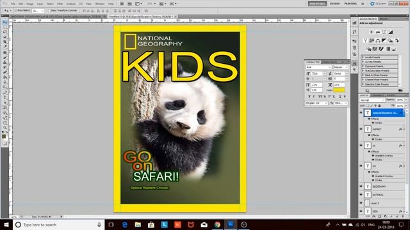Open the Character panel icon in the dock
Screen dimensions: 410x230
pos(354,63)
